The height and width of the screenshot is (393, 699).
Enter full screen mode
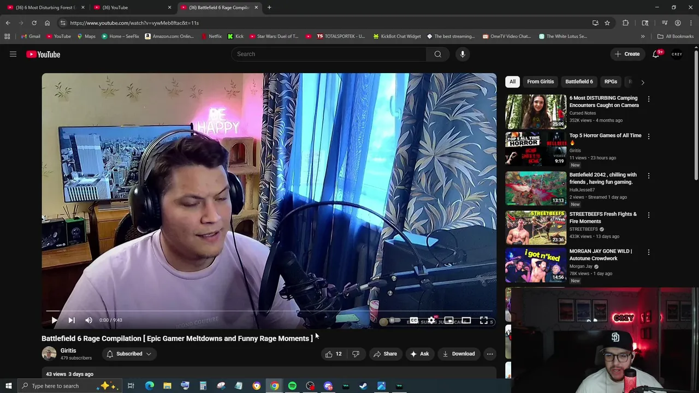tap(484, 321)
